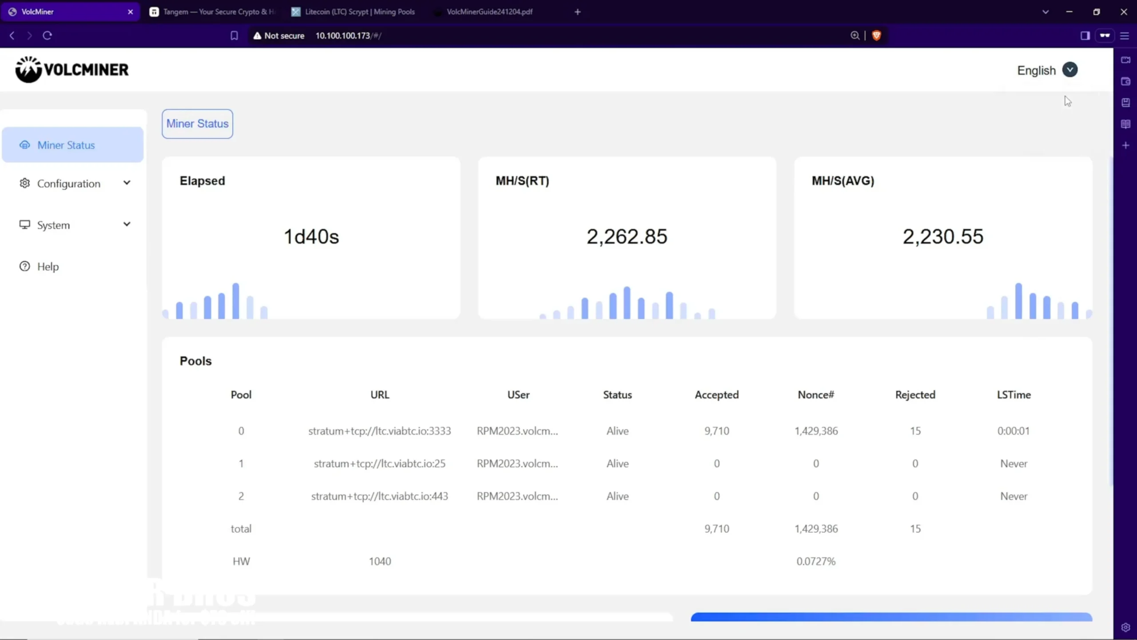
Task: Open the Miner Status sidebar item
Action: pyautogui.click(x=72, y=145)
